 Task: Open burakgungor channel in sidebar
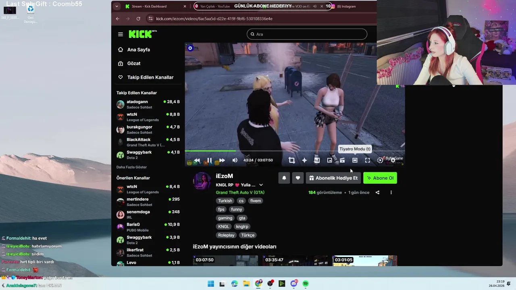click(148, 130)
